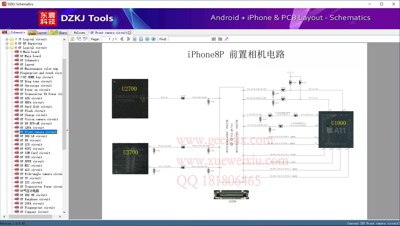Open 8P Compass circuit
The width and height of the screenshot is (400, 226).
pos(34,212)
